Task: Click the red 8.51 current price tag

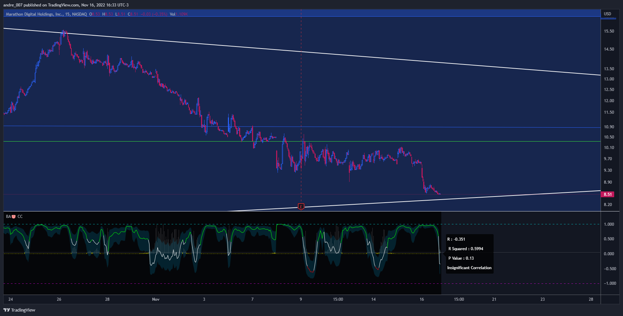Action: tap(608, 194)
